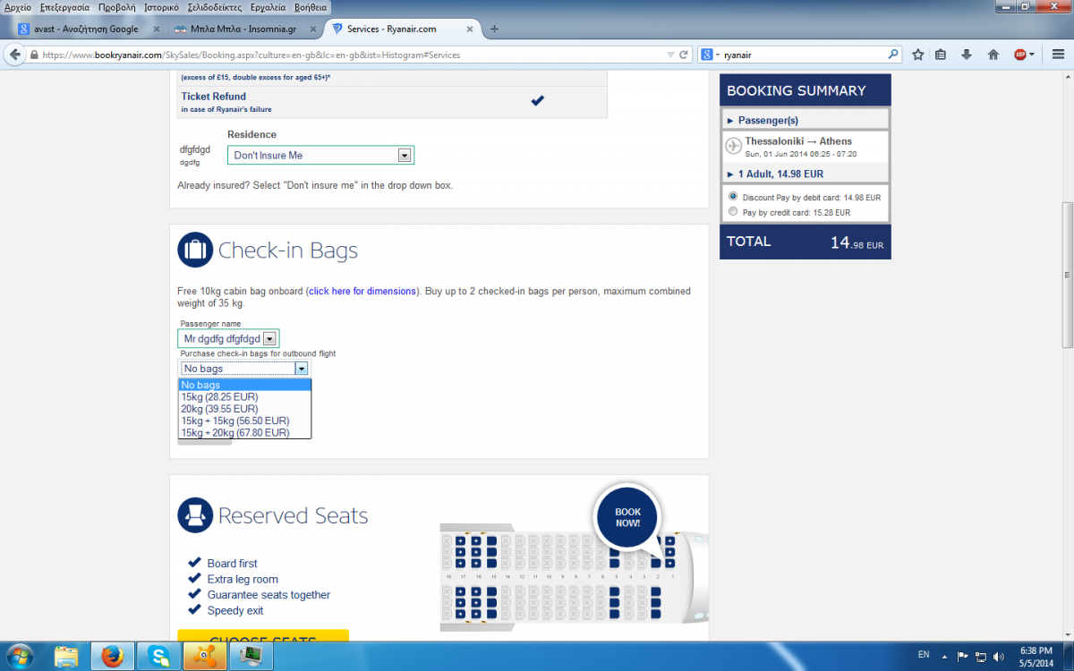The width and height of the screenshot is (1074, 671).
Task: Click inside the address bar URL field
Action: (x=349, y=55)
